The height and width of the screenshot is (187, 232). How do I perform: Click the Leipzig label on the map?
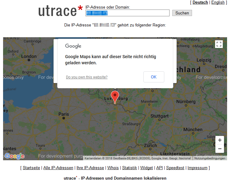(x=204, y=60)
